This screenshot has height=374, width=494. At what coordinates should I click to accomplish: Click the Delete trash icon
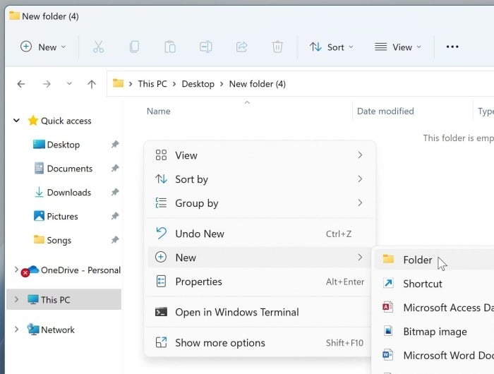(x=277, y=47)
